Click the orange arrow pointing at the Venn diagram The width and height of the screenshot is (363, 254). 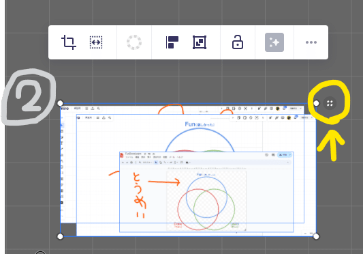coord(164,182)
